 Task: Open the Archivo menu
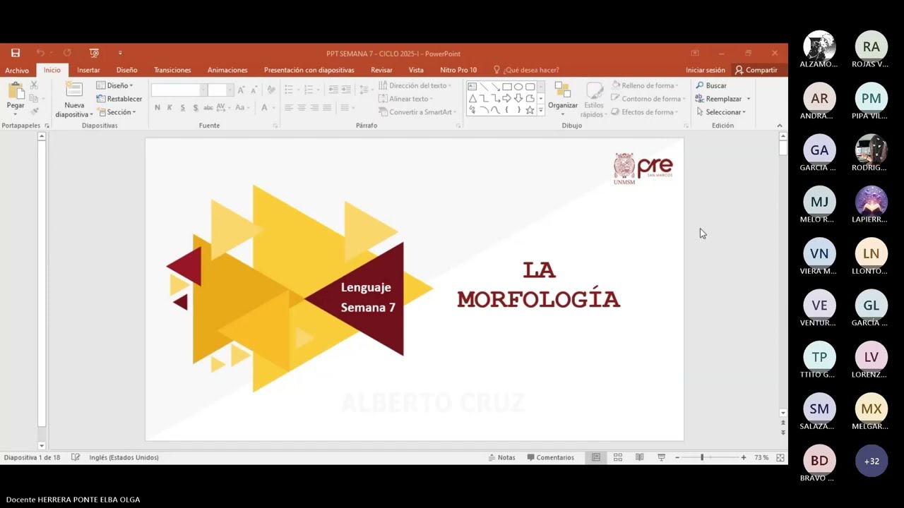pos(17,70)
